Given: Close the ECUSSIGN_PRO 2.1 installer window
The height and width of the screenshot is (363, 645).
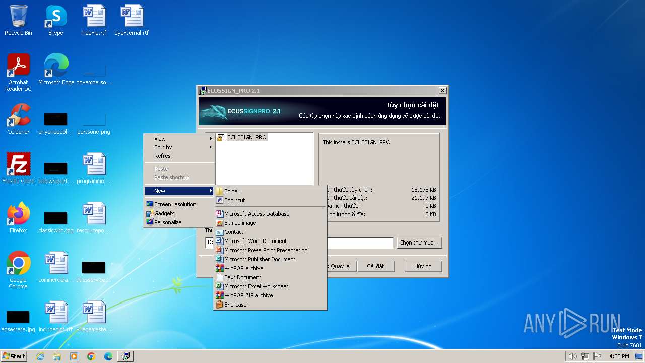Looking at the screenshot, I should 442,91.
